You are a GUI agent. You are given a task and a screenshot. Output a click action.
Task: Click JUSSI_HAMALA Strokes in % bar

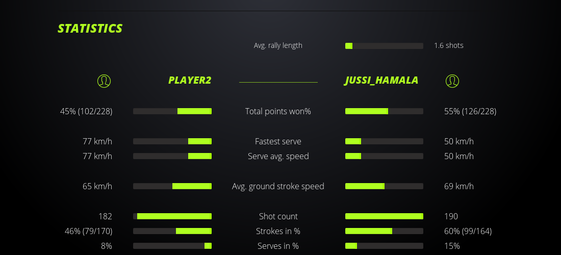click(384, 231)
